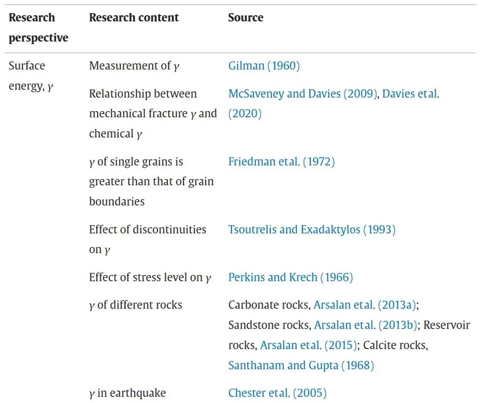
Task: Click Perkins and Krech (1966) citation
Action: point(291,277)
